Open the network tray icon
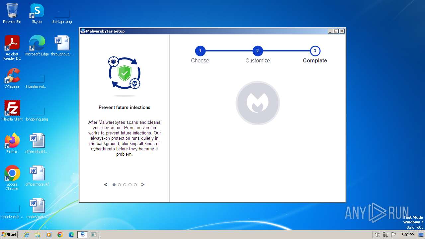Screen dimensions: 425x239 385,235
